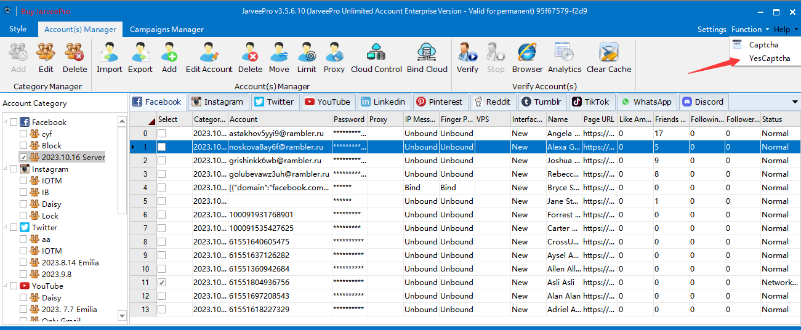This screenshot has height=330, width=801.
Task: Tick the select checkbox for grishinkk6wb@rambler.ru
Action: [161, 160]
